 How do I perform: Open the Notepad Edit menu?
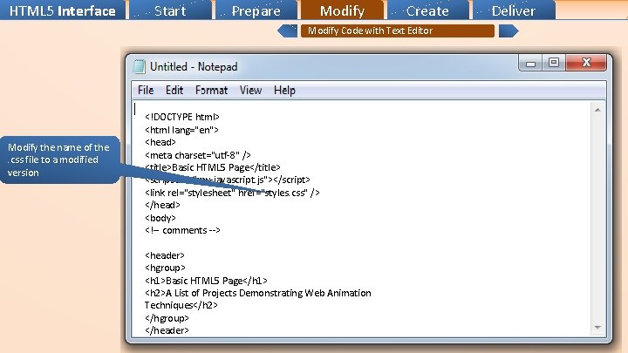point(174,90)
